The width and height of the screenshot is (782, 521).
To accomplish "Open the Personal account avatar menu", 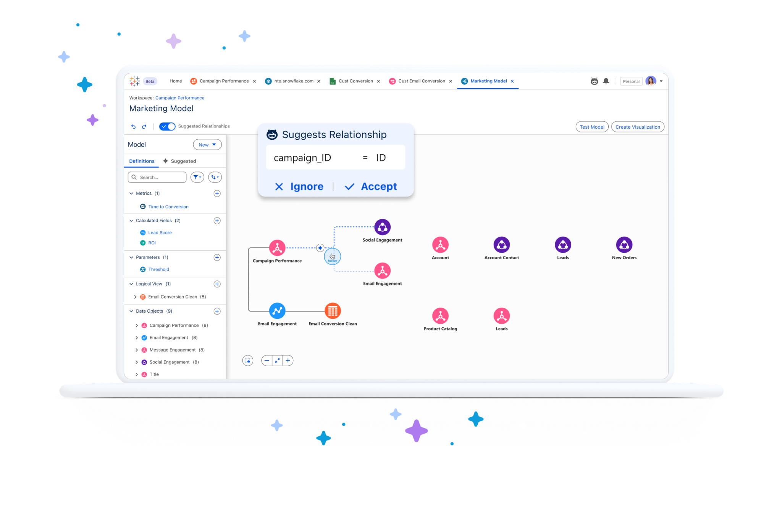I will pos(651,81).
